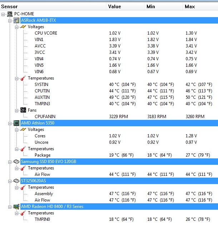Collapse the ST3250620AS node

(10, 182)
